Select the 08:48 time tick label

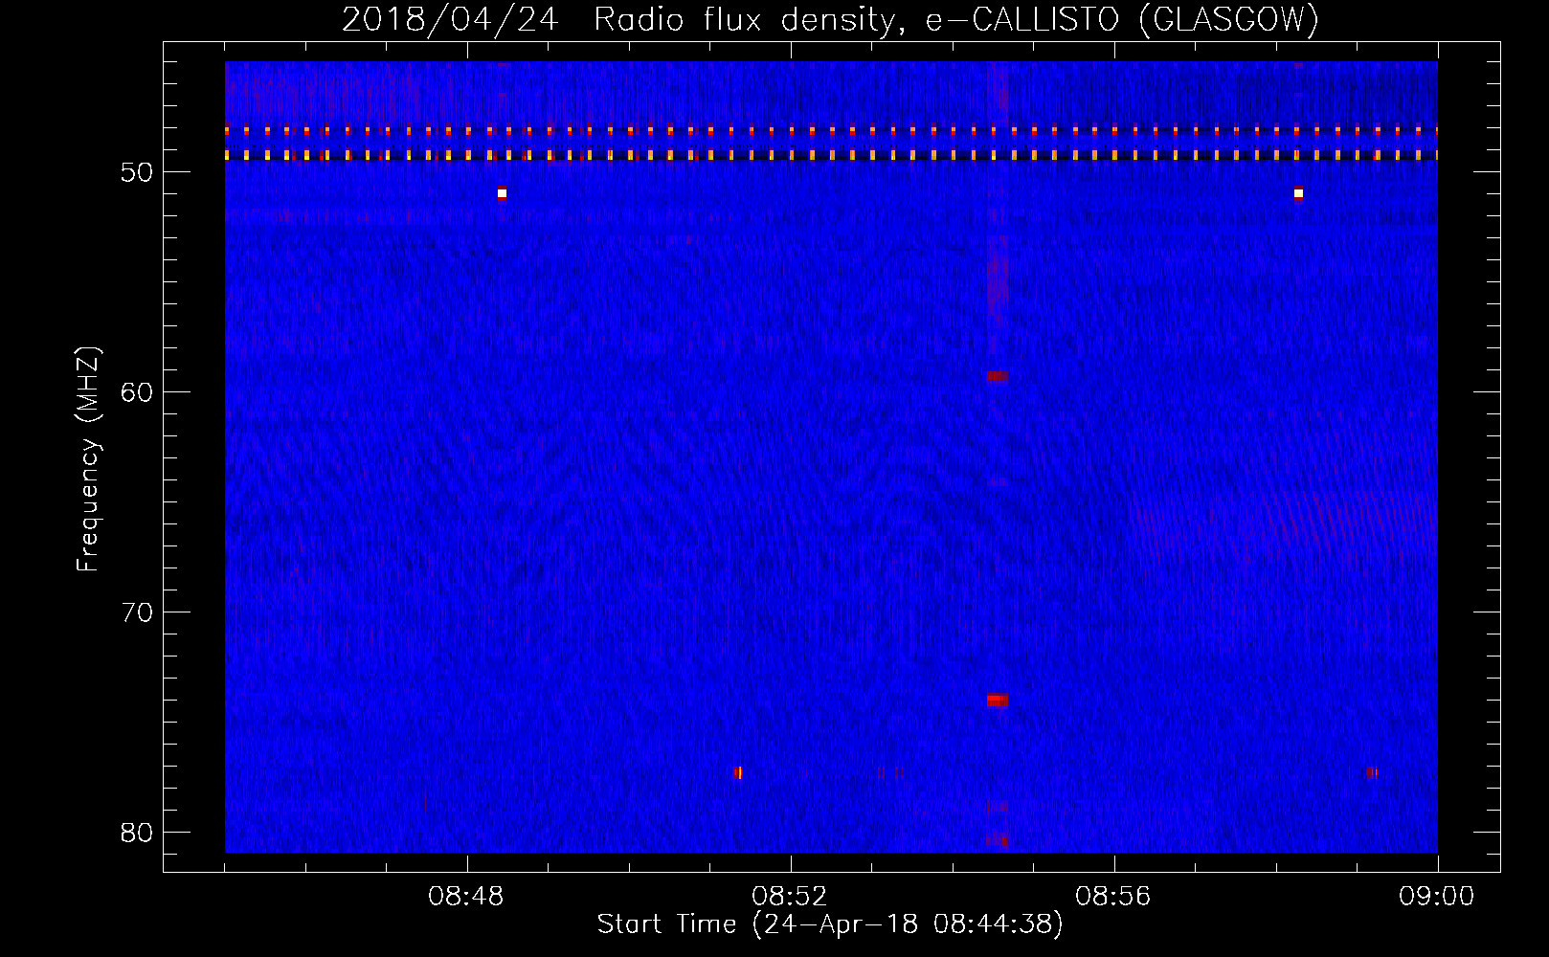pos(466,897)
